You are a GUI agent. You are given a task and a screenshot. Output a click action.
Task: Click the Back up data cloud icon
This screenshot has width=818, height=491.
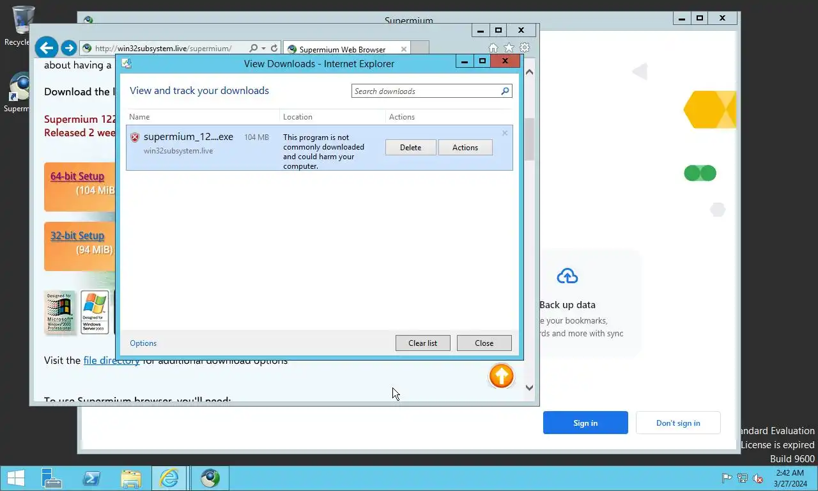tap(567, 276)
